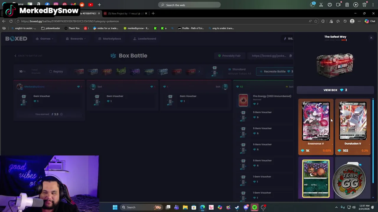Open the Reddit shortcut icon
The width and height of the screenshot is (378, 212).
(82, 5)
